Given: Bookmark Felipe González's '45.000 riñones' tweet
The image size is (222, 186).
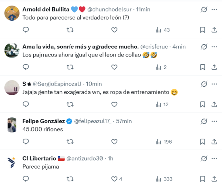Looking at the screenshot, I should (202, 142).
